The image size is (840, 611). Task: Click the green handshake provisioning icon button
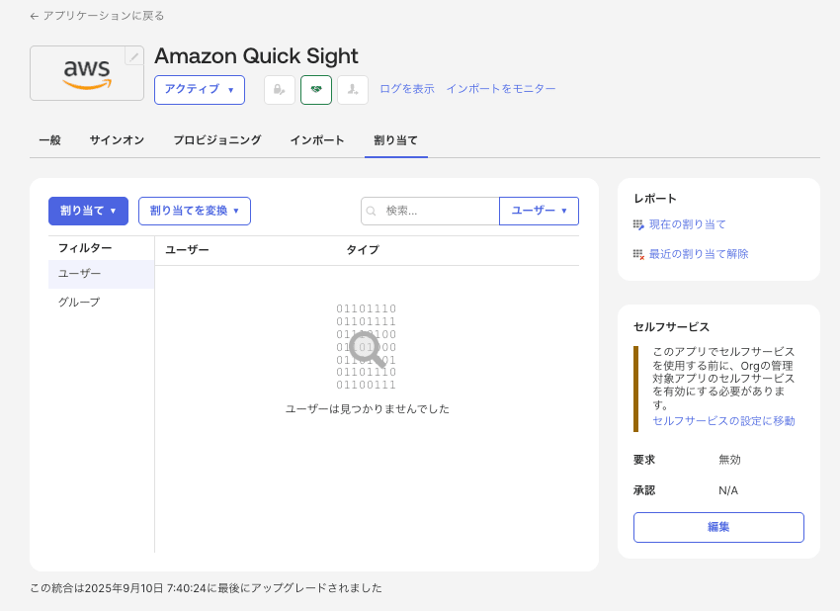316,90
